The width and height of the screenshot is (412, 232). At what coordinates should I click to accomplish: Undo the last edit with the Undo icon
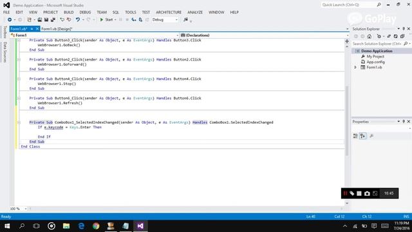tap(78, 20)
